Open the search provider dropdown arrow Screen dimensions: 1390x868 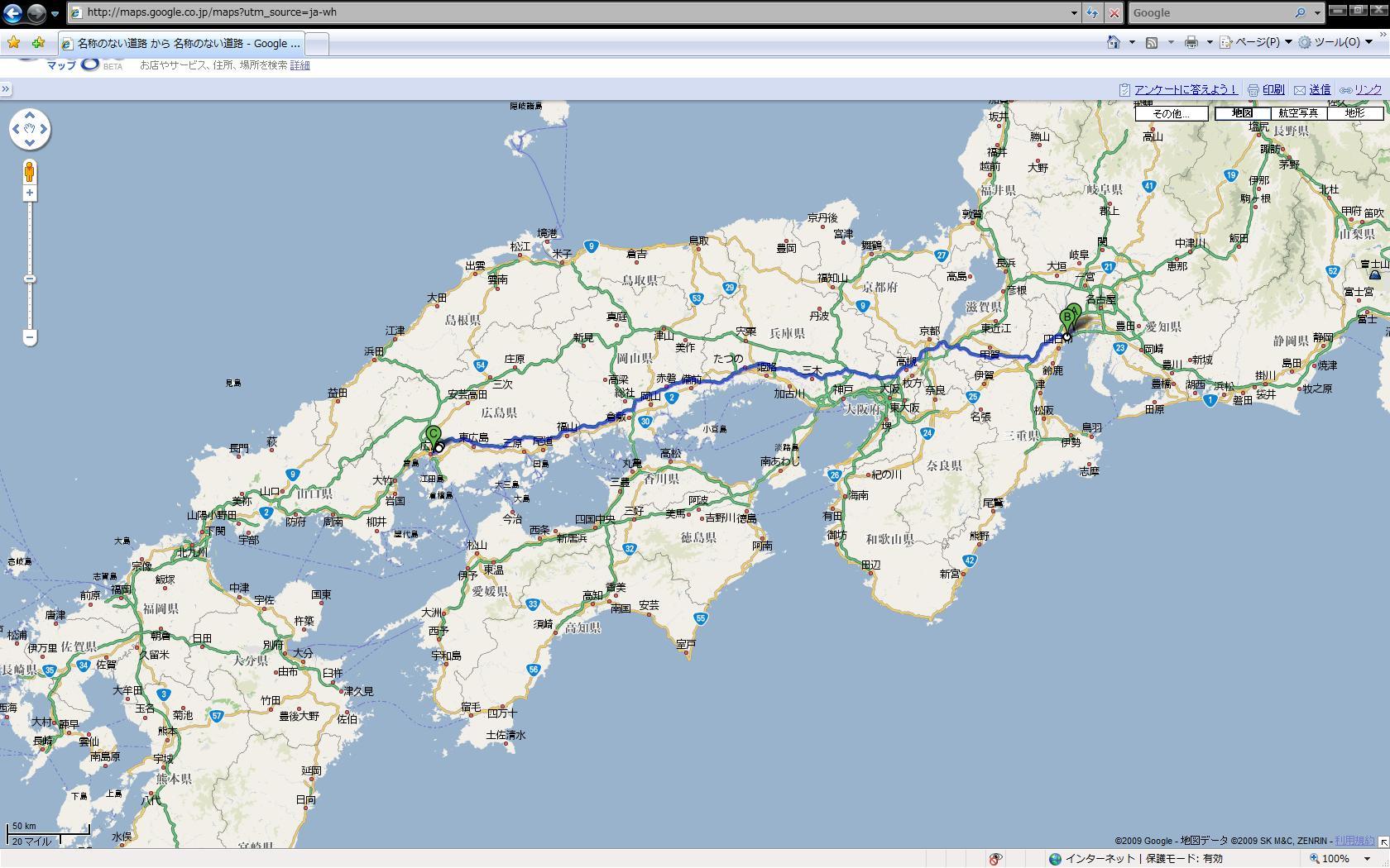pyautogui.click(x=1316, y=12)
